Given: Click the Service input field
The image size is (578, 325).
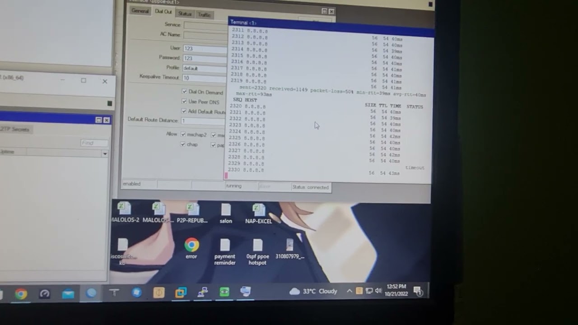Looking at the screenshot, I should pos(206,25).
